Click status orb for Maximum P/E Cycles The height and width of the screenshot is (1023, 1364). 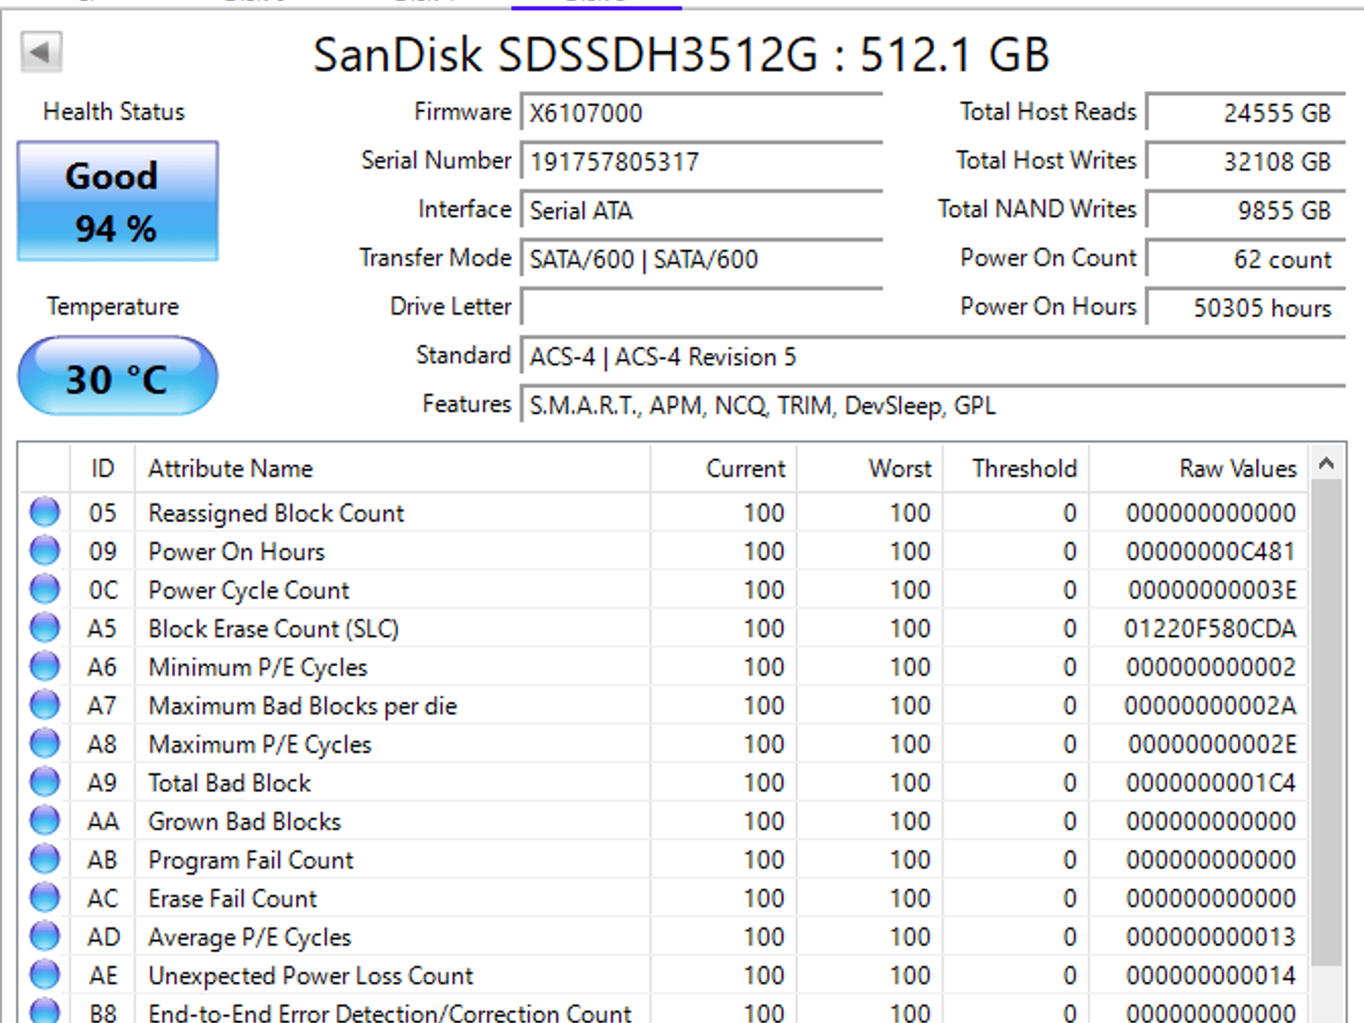[45, 744]
